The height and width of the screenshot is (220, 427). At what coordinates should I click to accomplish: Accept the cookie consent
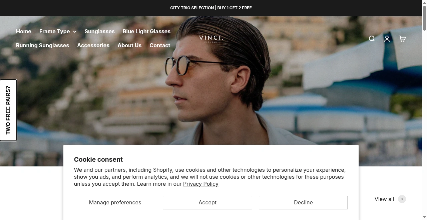click(207, 202)
